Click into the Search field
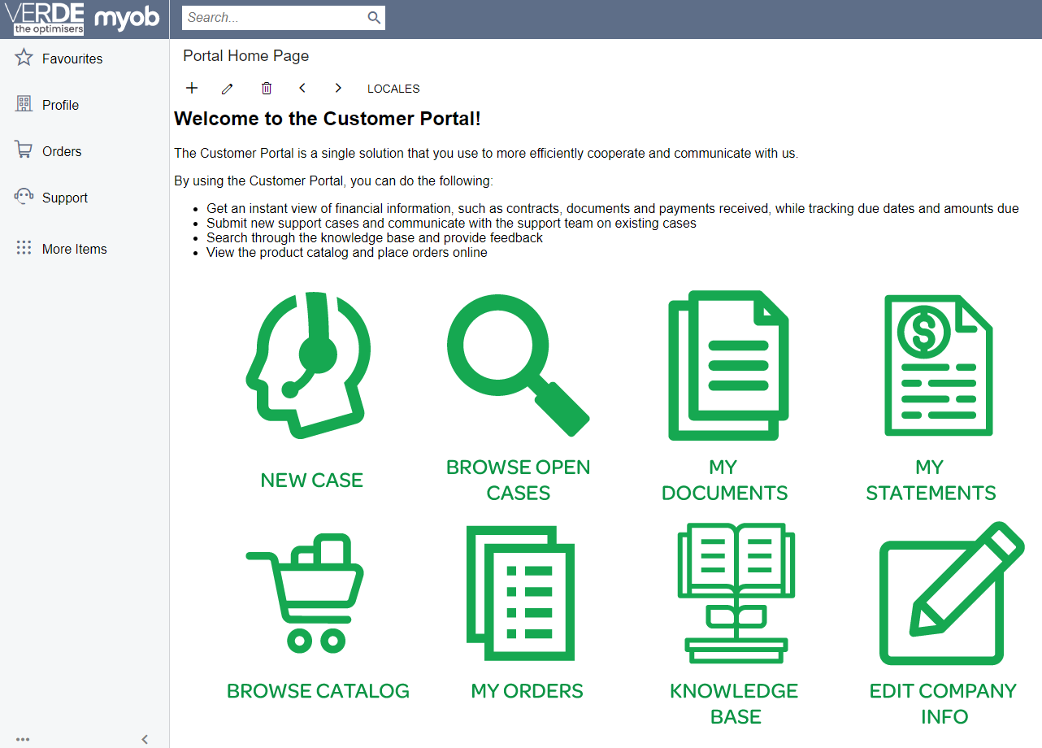This screenshot has height=748, width=1042. [276, 17]
